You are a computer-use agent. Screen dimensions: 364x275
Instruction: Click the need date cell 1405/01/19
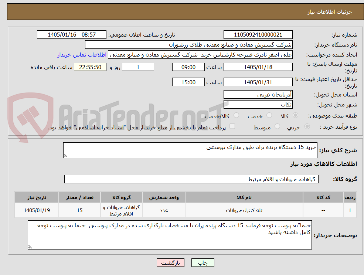point(37,210)
